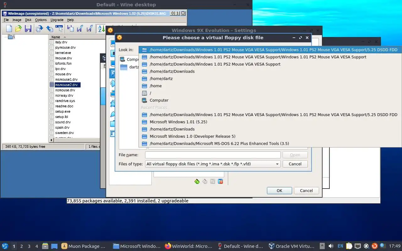The image size is (402, 251).
Task: Click the orange update notifier tray icon
Action: (x=374, y=246)
